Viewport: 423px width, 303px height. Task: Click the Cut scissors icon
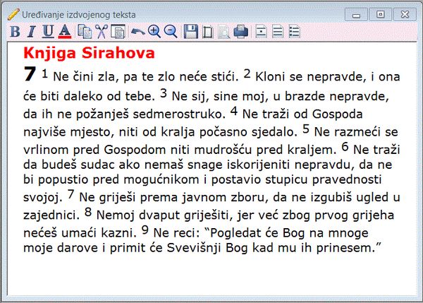[x=102, y=31]
